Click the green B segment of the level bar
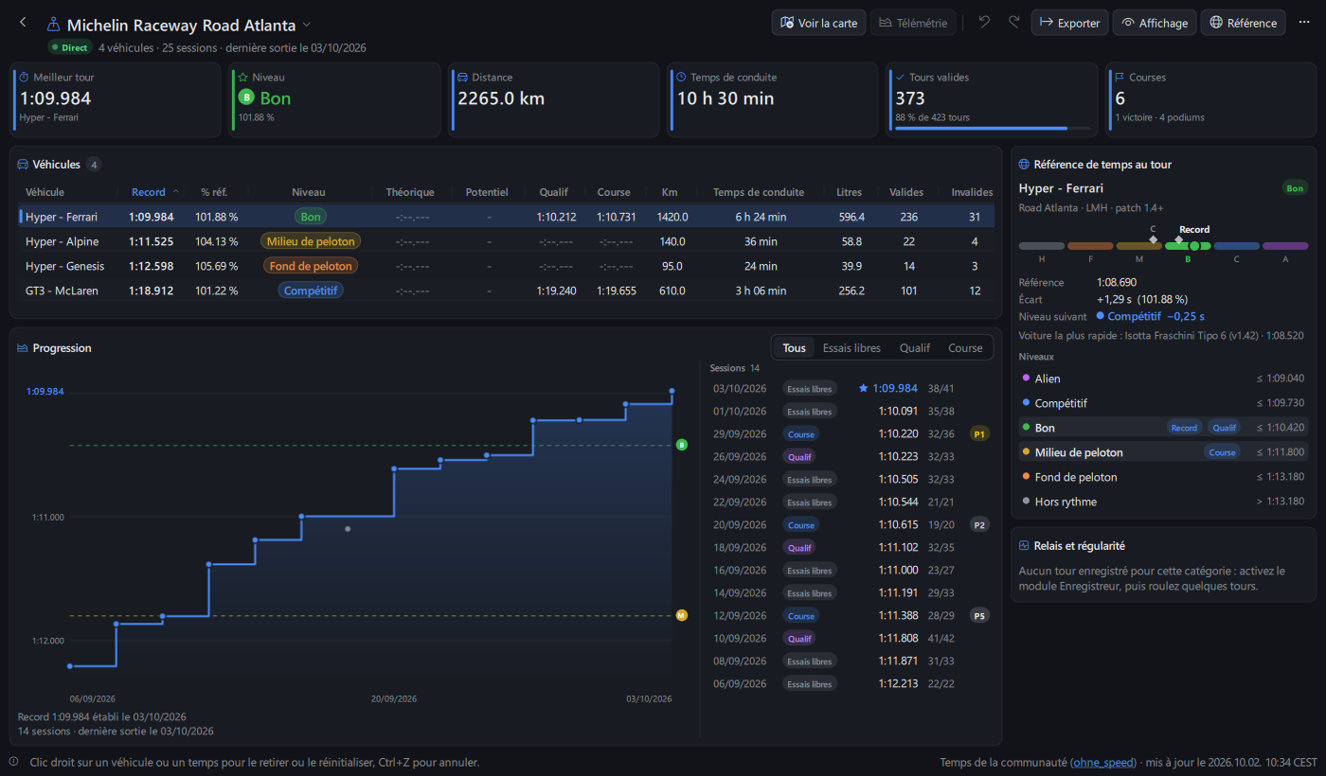Viewport: 1326px width, 776px height. (x=1188, y=246)
